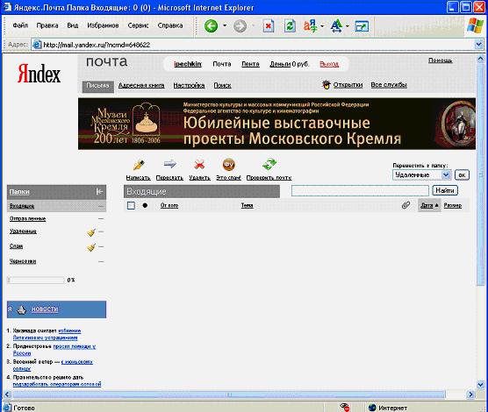Click the page icon in address bar
Screen dimensions: 488x412
37,45
